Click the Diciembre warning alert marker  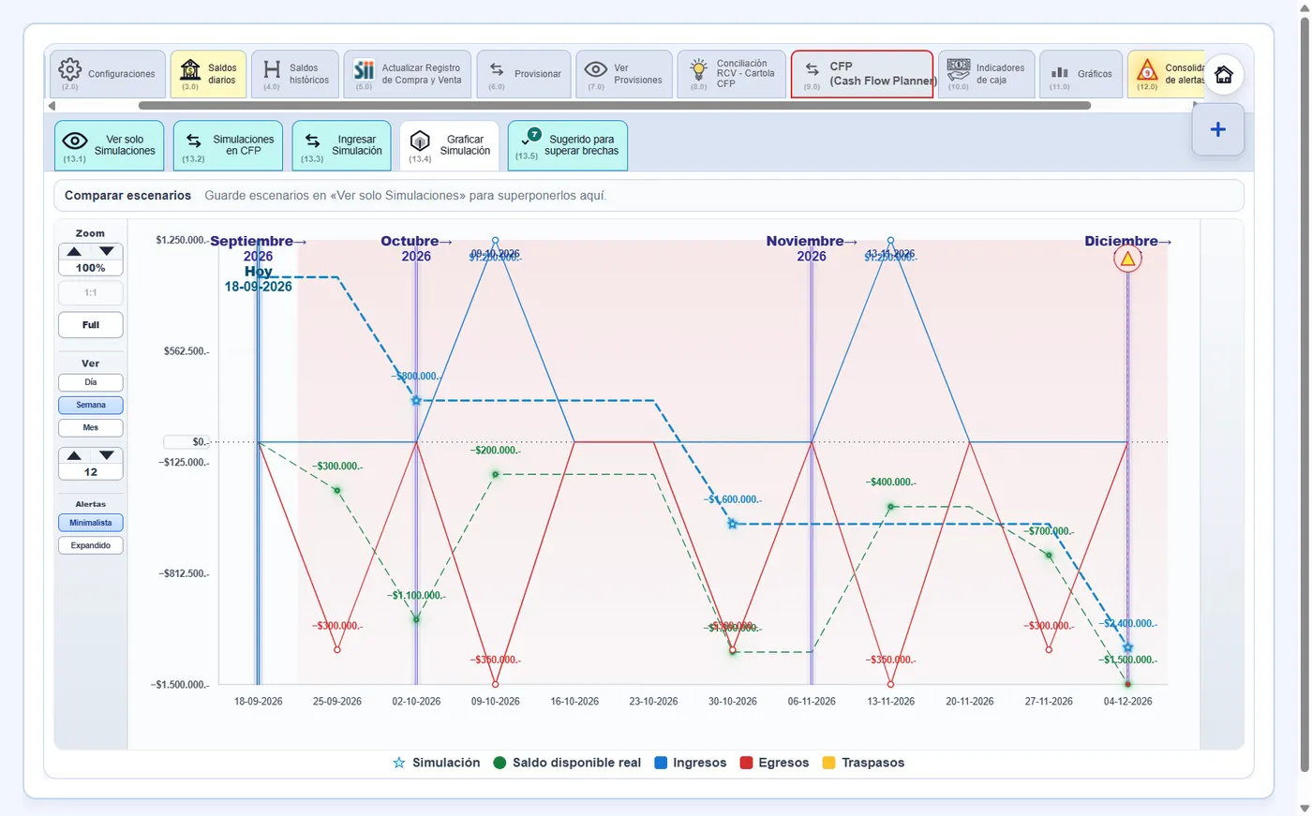pyautogui.click(x=1127, y=259)
